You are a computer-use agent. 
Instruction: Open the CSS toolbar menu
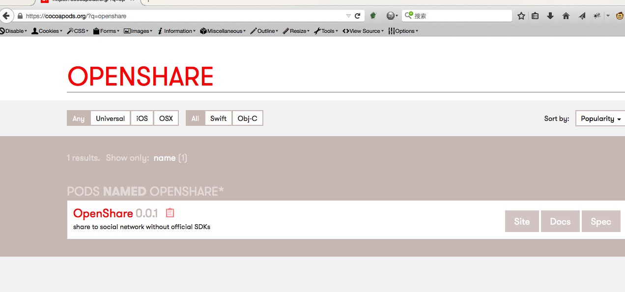point(78,31)
